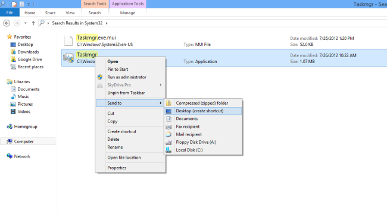Click the search magnifier in the address bar
This screenshot has height=214, width=387.
tap(42, 23)
